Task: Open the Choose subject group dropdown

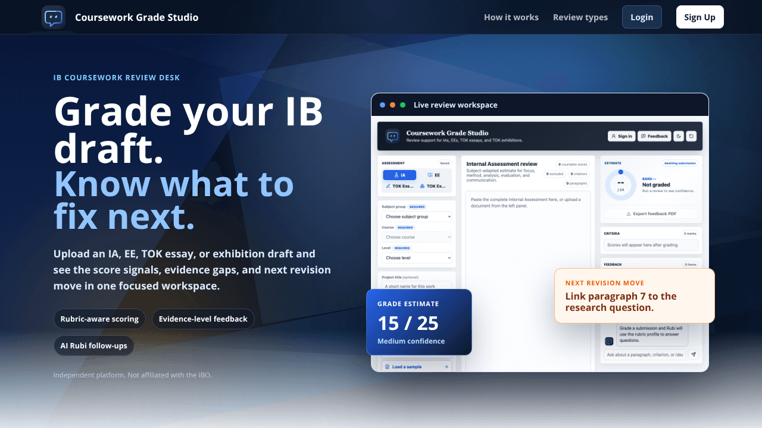Action: pyautogui.click(x=417, y=216)
